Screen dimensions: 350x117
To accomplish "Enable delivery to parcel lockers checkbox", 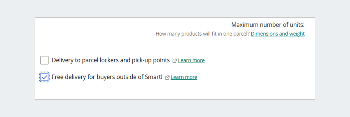I will click(x=44, y=60).
